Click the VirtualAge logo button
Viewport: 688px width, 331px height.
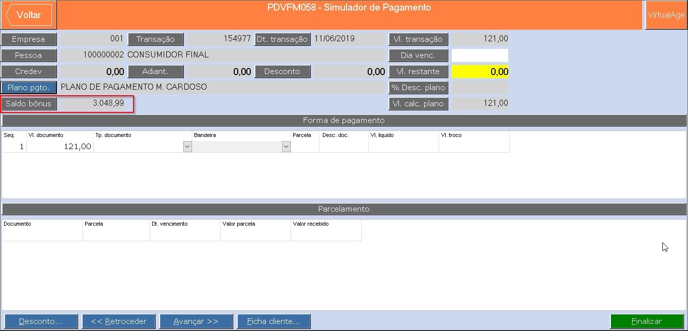666,15
